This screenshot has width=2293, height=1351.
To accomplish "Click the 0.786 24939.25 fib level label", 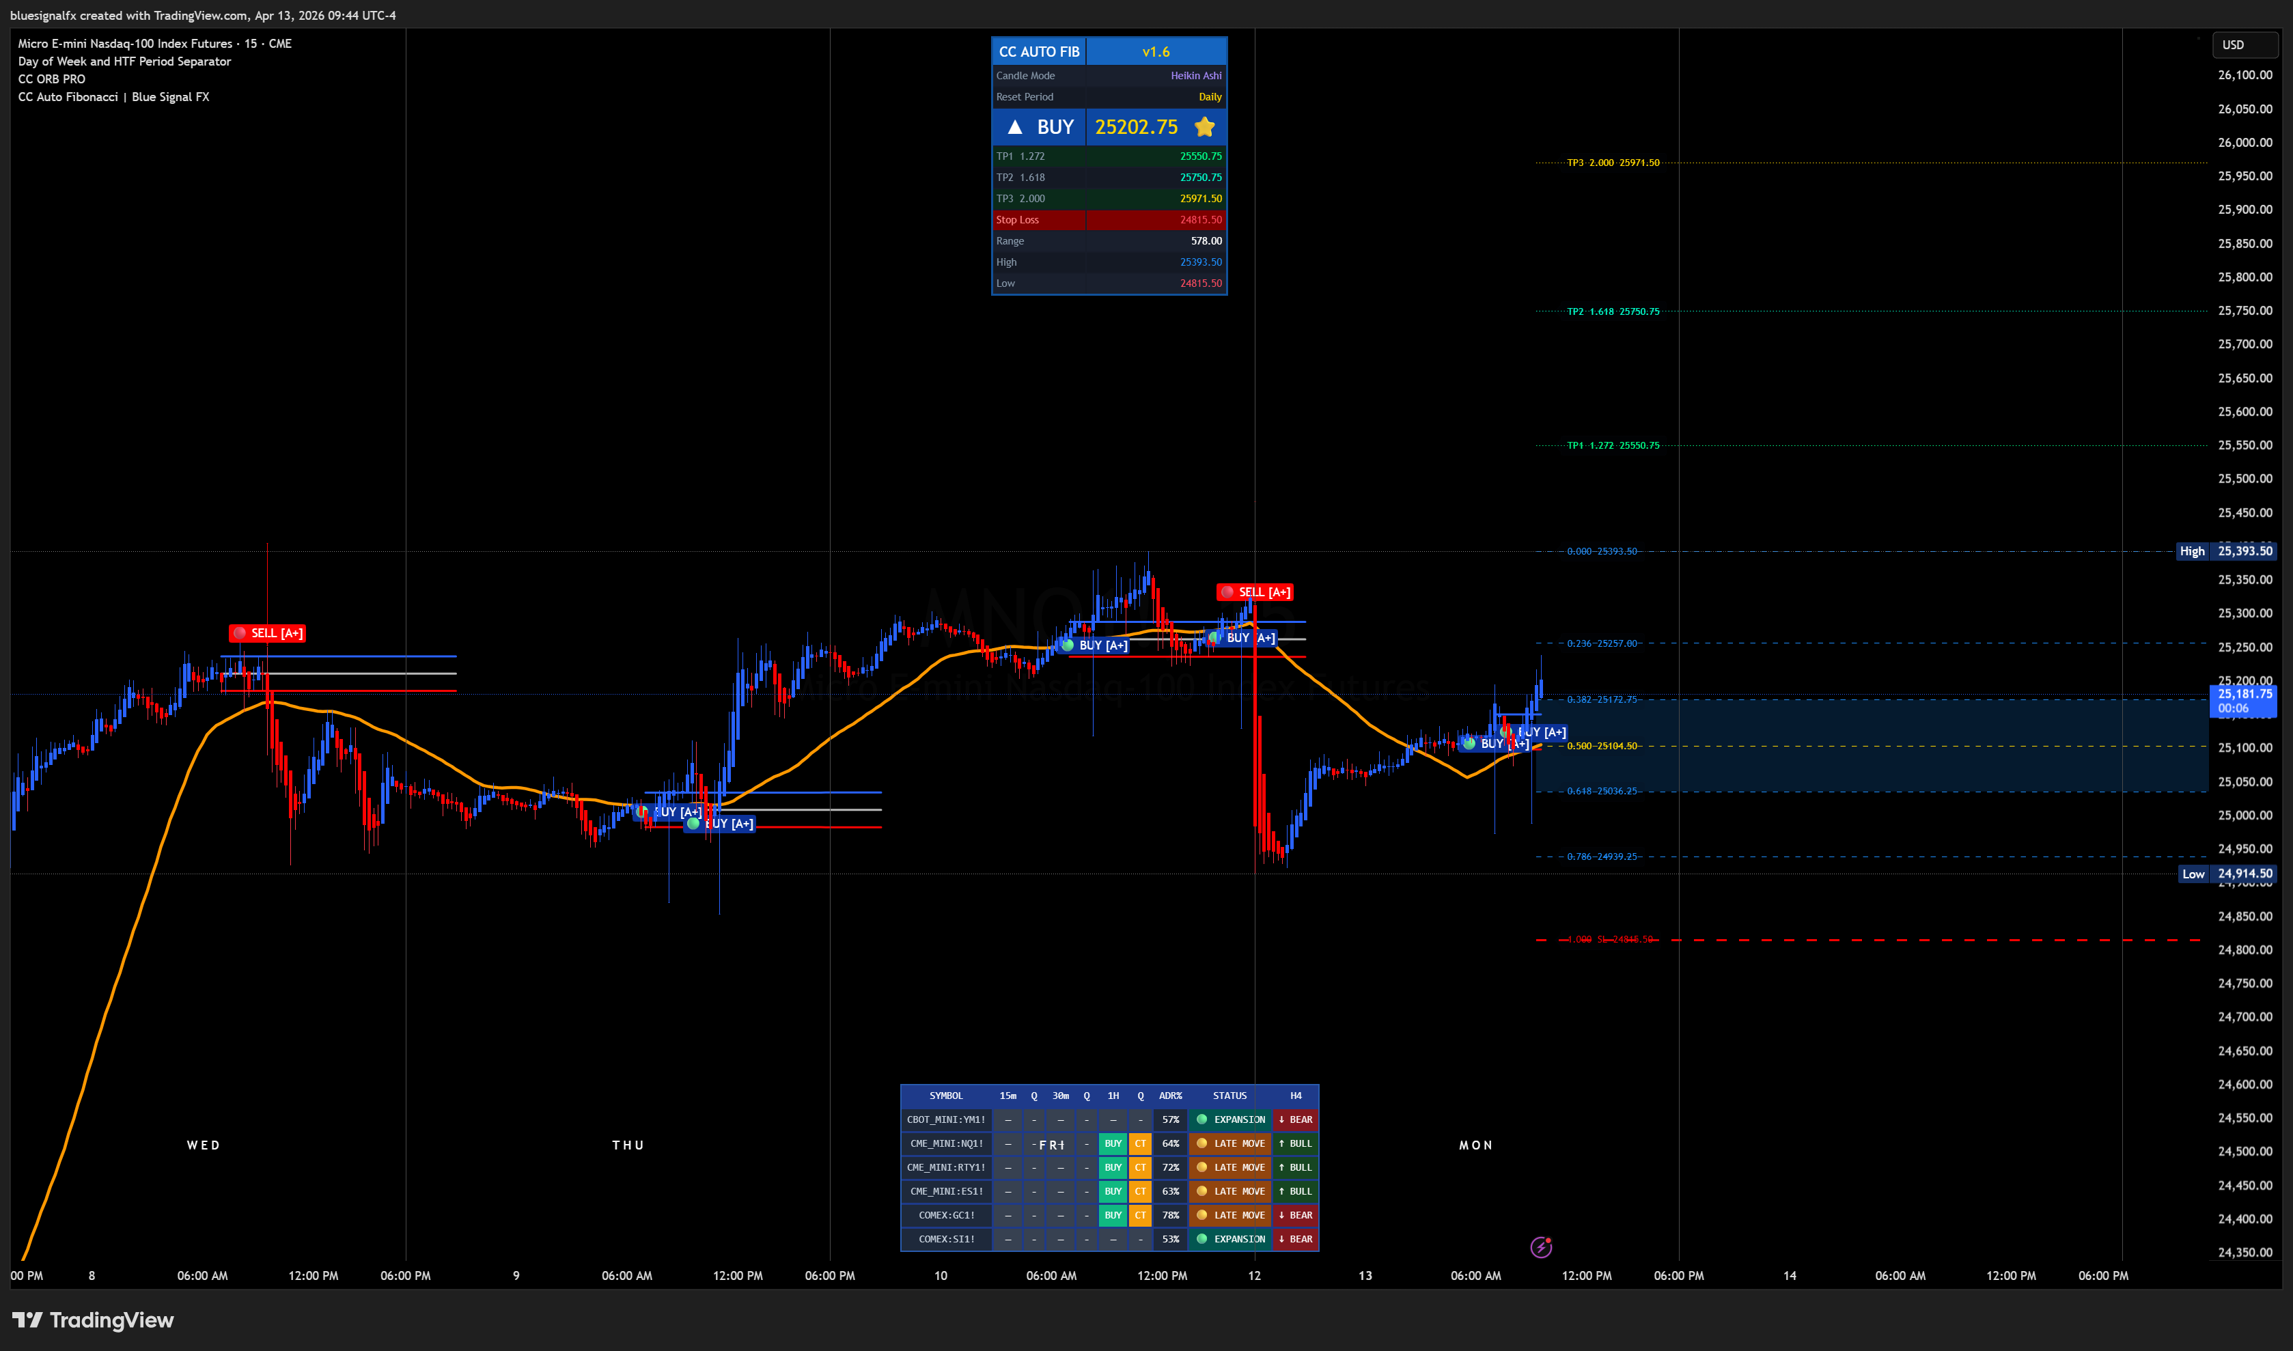I will pos(1602,856).
